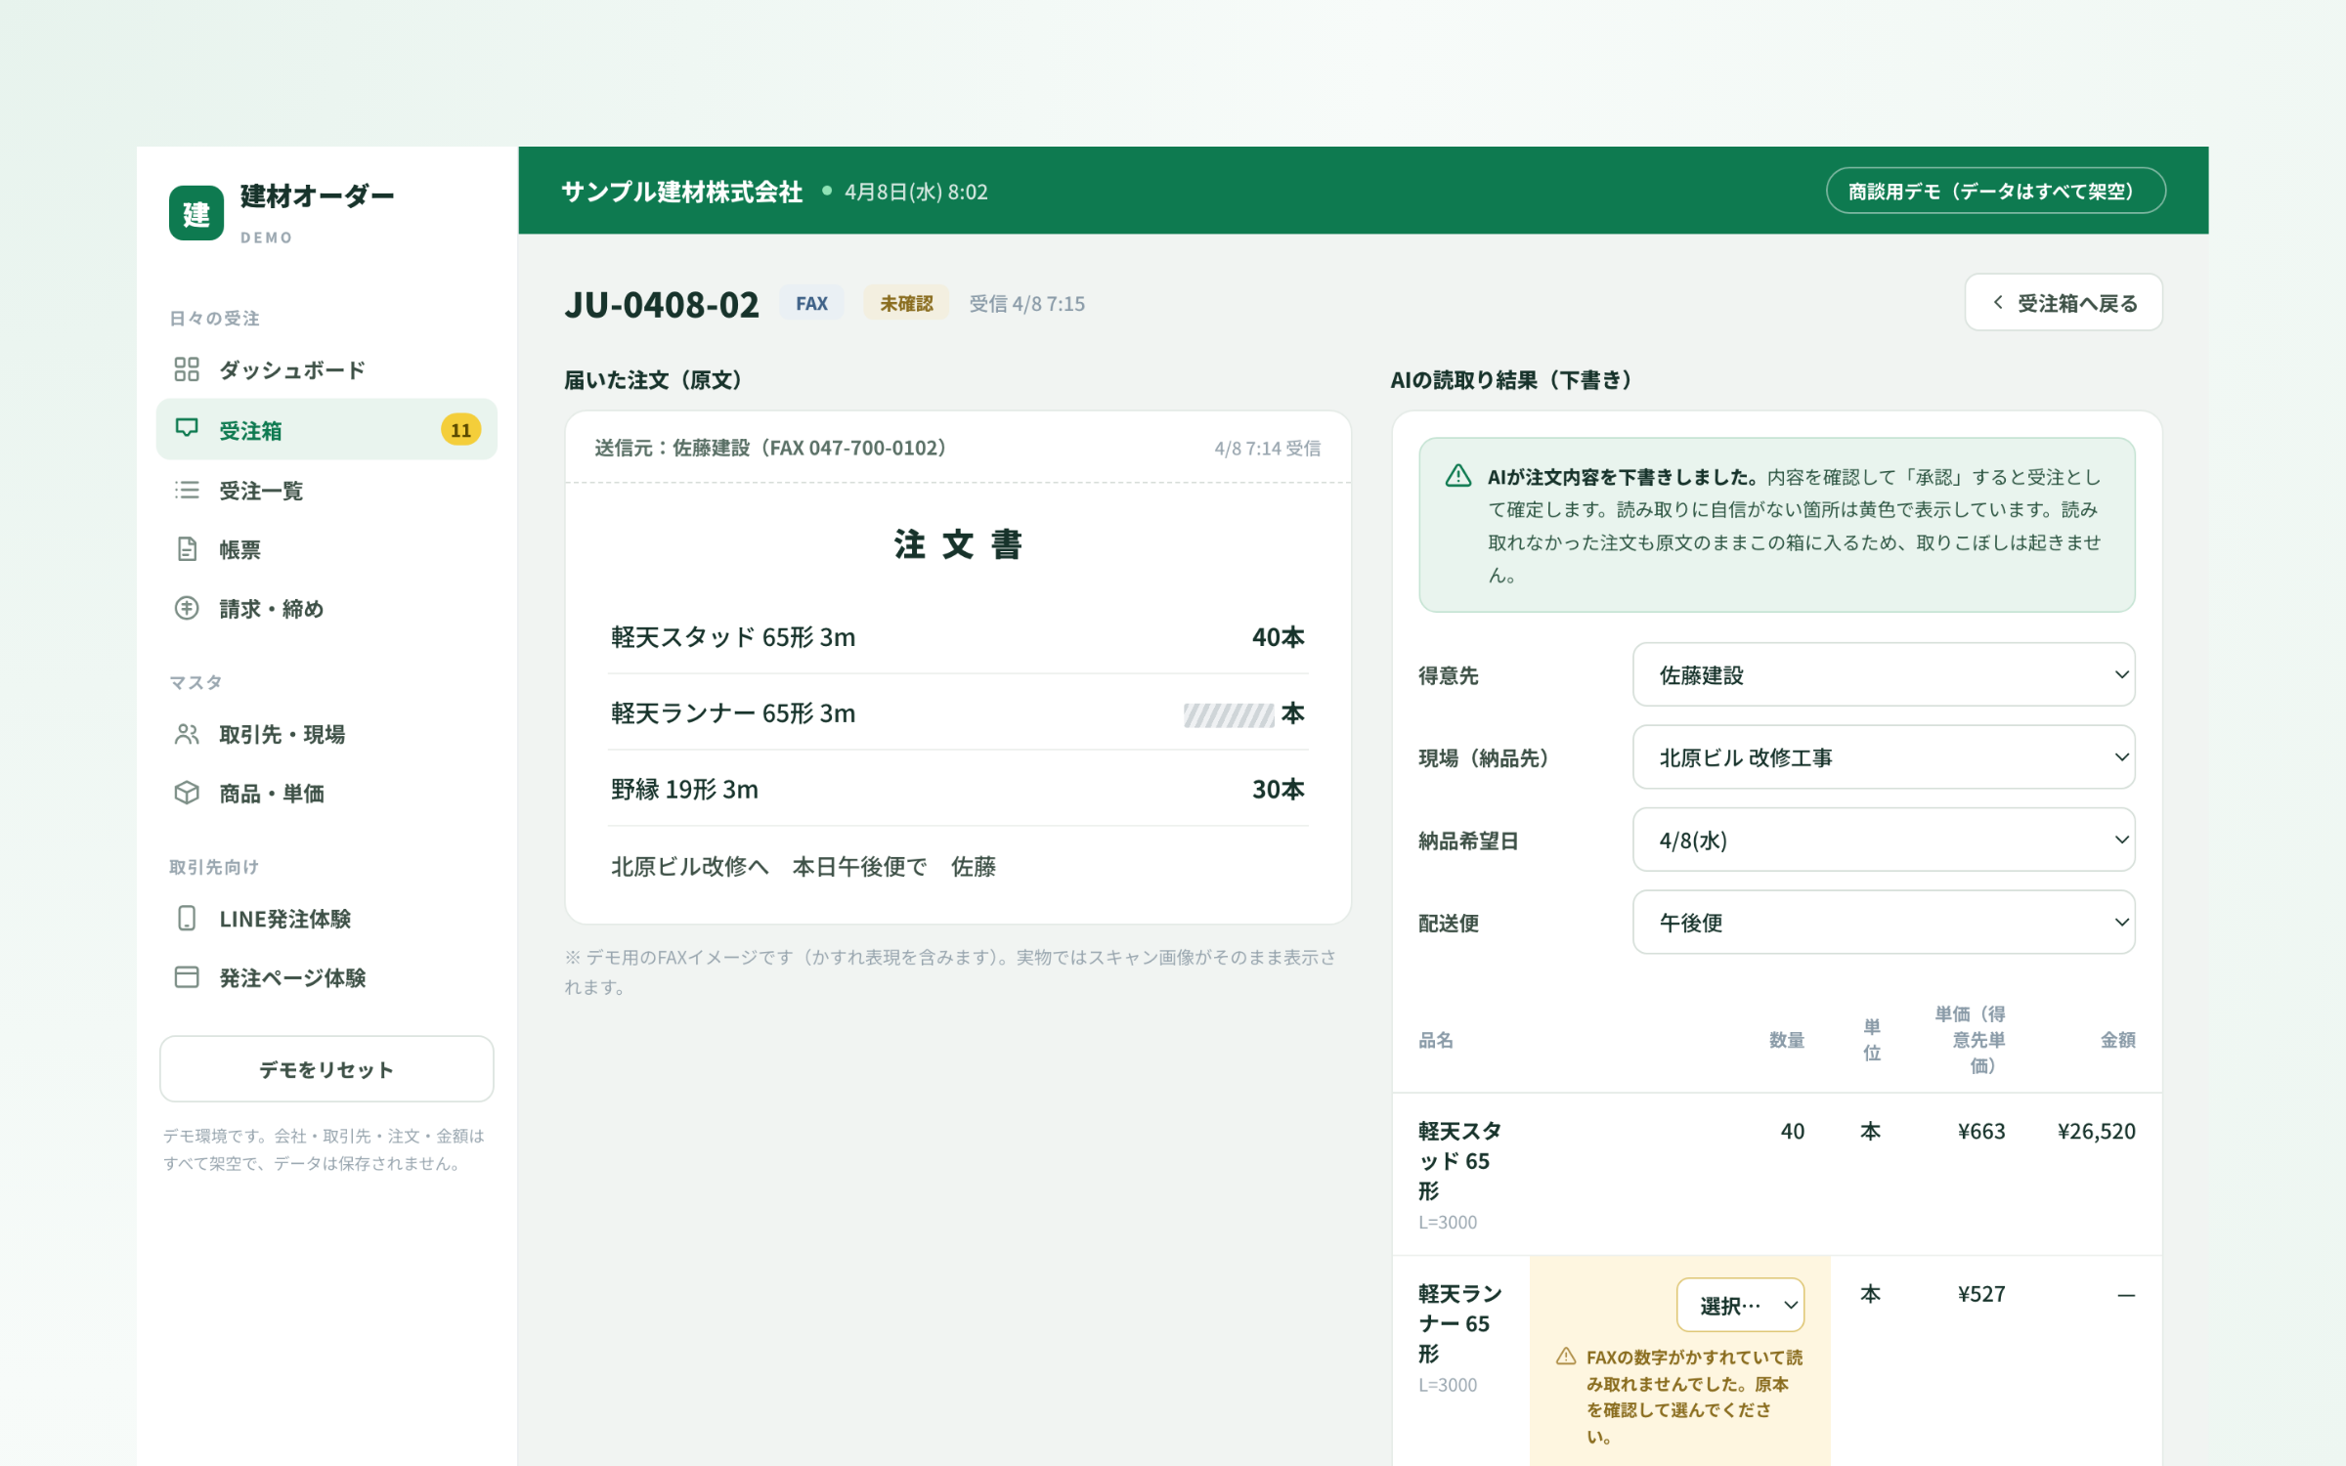Click the 帳票 document icon
This screenshot has width=2346, height=1466.
(x=187, y=549)
